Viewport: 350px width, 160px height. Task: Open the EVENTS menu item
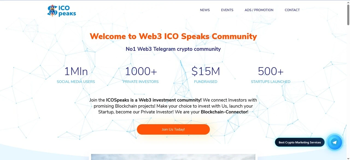(227, 10)
